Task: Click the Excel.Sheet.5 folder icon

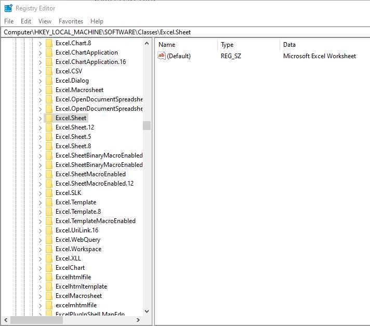Action: tap(49, 137)
